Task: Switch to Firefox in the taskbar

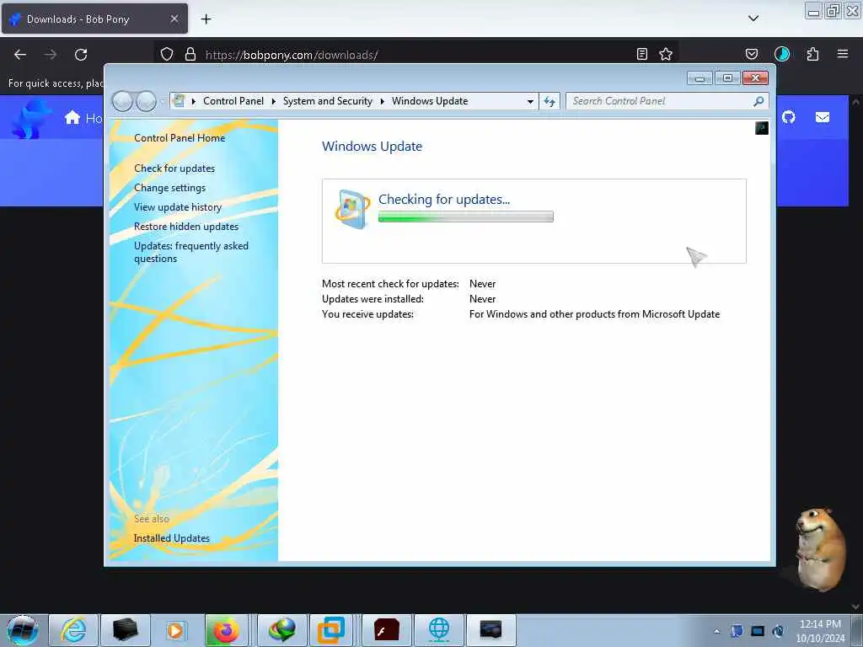Action: point(226,630)
